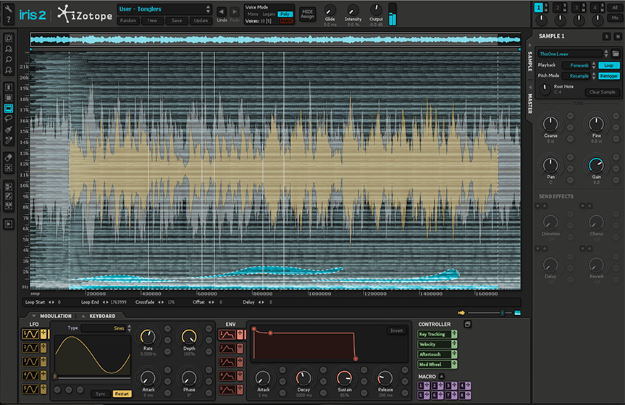
Task: Toggle the LFO Restart option
Action: [x=121, y=393]
